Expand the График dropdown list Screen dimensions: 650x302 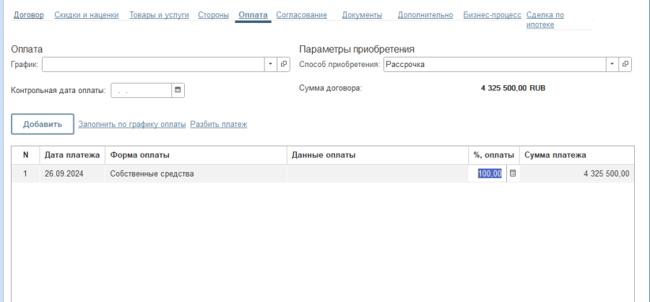(x=270, y=64)
